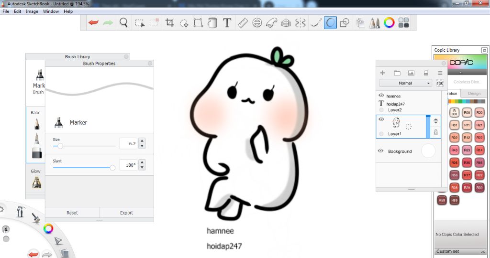Enable the Ellipse guide tool
The image size is (490, 258).
tap(257, 23)
